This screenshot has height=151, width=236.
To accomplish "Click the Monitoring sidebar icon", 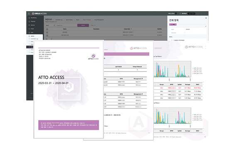I will (x=29, y=18).
